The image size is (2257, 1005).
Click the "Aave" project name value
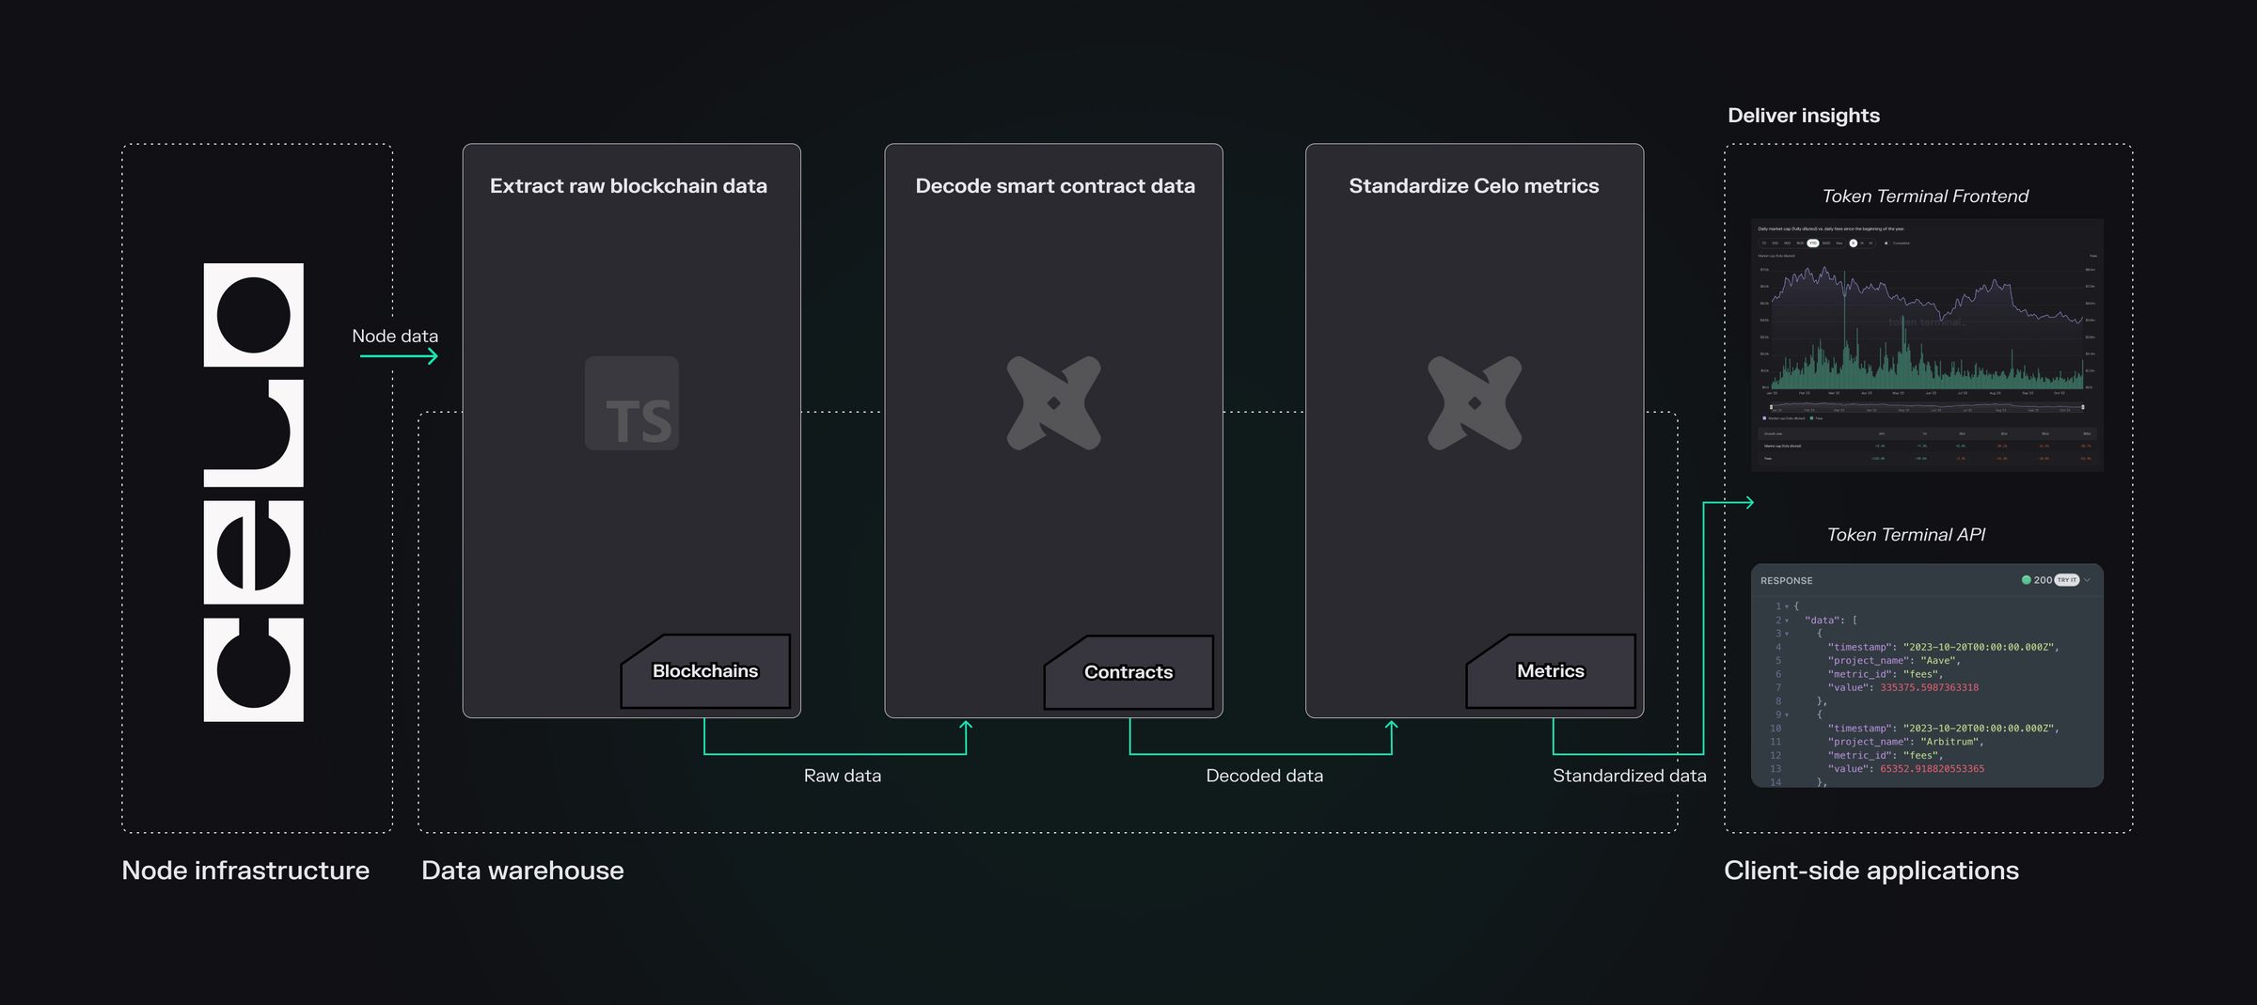coord(1940,661)
